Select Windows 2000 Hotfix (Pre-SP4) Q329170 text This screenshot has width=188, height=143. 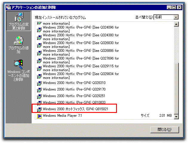coord(74,89)
